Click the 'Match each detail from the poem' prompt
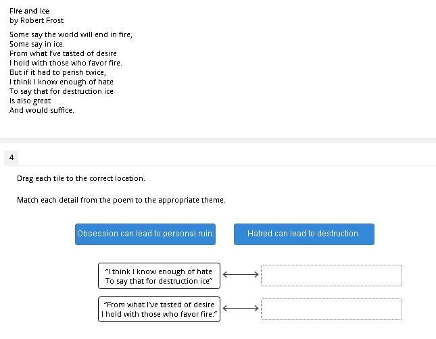This screenshot has height=339, width=436. pos(122,200)
